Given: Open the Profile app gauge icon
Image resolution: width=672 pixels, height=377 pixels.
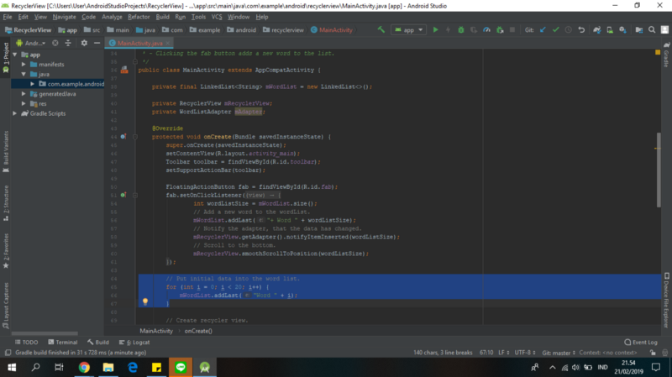Looking at the screenshot, I should pyautogui.click(x=487, y=29).
